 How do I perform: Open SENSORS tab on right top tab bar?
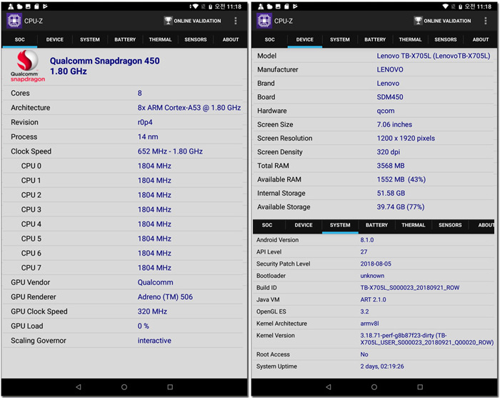coord(446,39)
